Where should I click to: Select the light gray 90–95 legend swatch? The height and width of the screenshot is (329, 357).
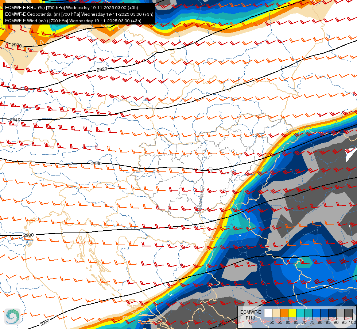[340, 313]
